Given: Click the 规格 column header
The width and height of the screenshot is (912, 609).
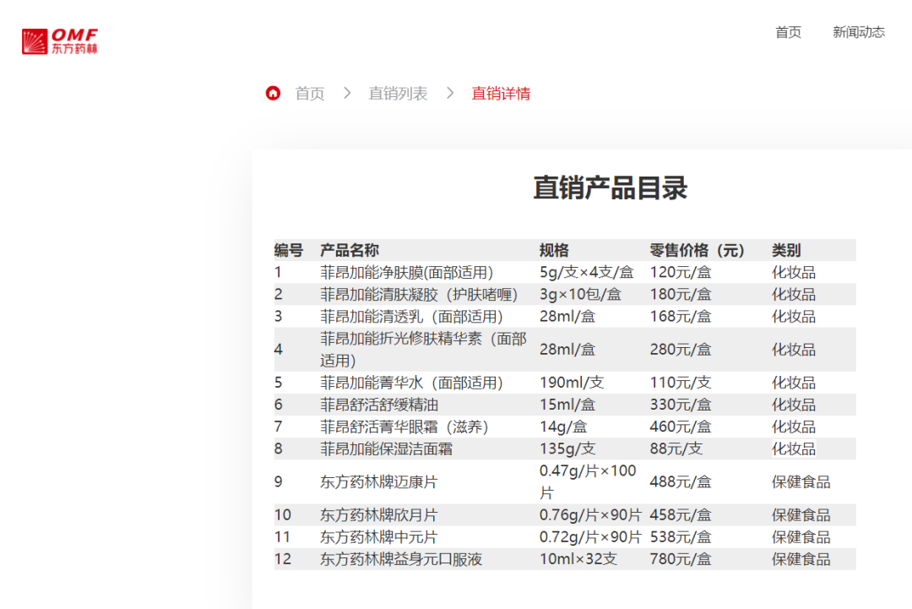Looking at the screenshot, I should point(554,250).
